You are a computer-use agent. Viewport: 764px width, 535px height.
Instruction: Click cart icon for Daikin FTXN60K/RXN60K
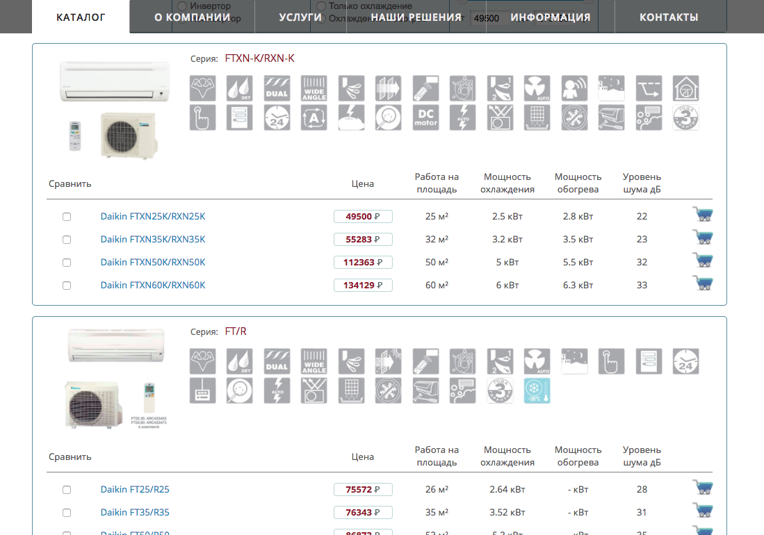[x=703, y=283]
